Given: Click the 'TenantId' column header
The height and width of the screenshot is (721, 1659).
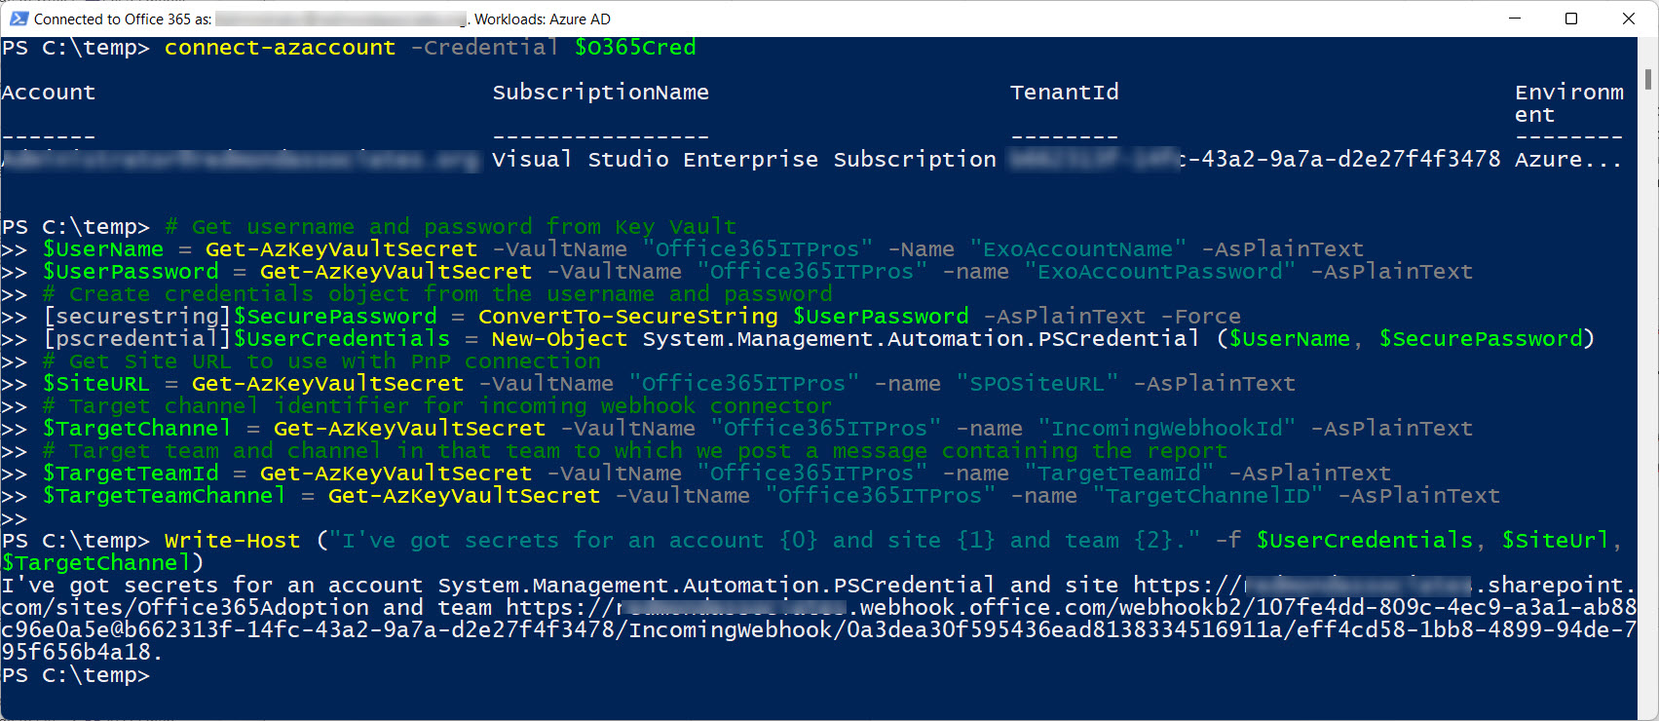Looking at the screenshot, I should coord(1065,93).
